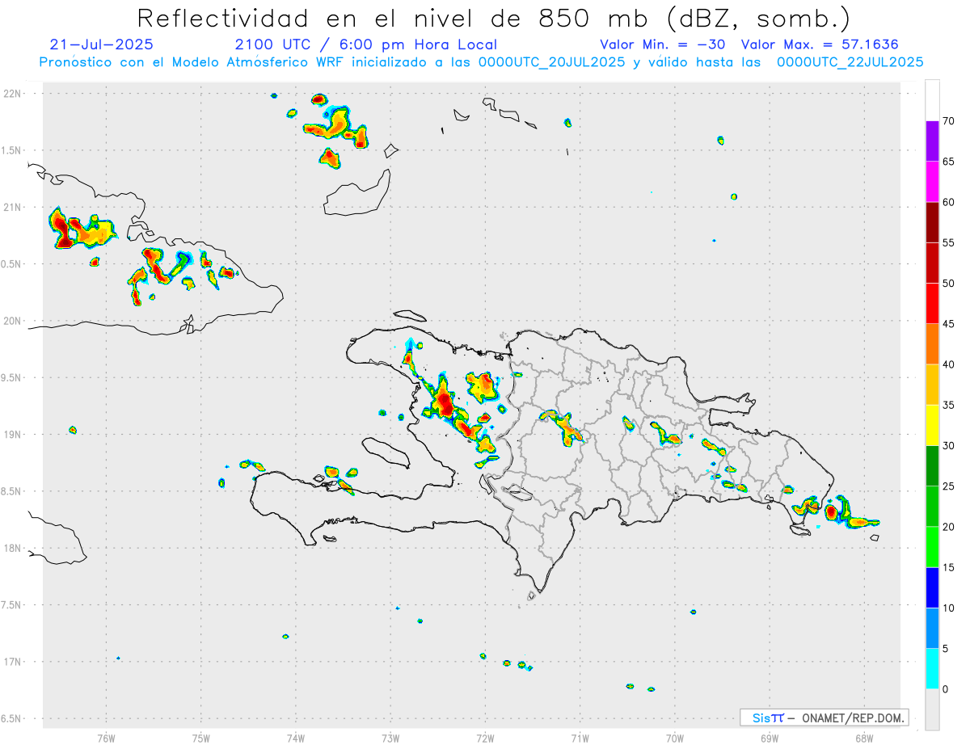Click the colorbar scale value '40'

coord(949,364)
